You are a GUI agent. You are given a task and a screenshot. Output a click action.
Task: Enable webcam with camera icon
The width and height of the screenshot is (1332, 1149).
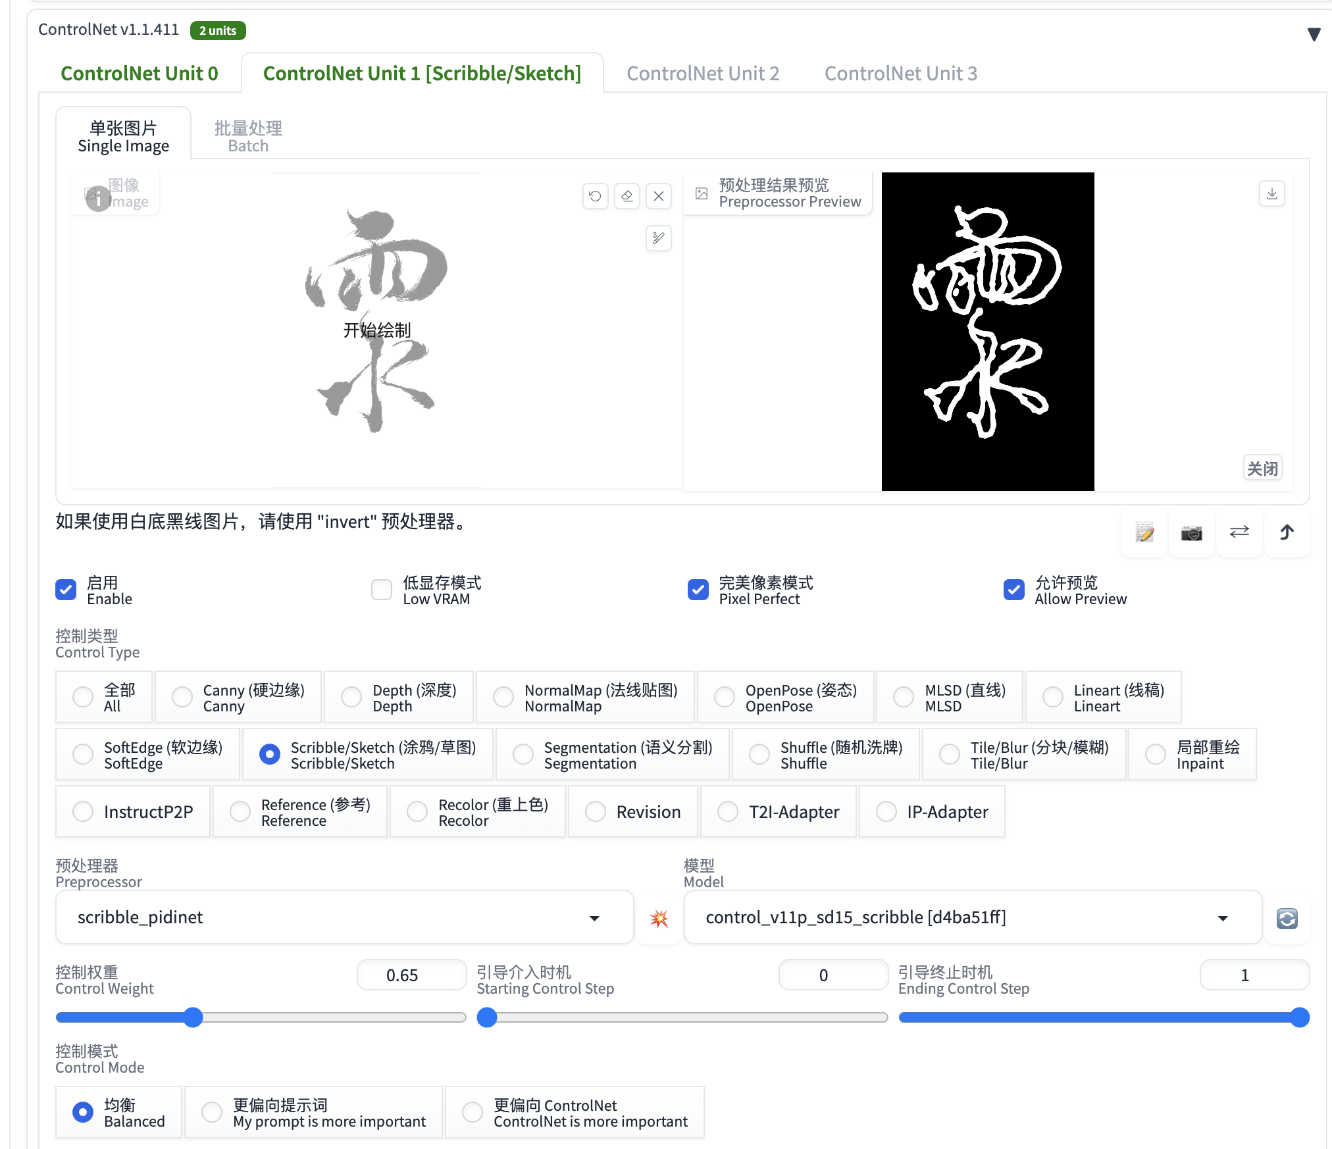click(1191, 532)
